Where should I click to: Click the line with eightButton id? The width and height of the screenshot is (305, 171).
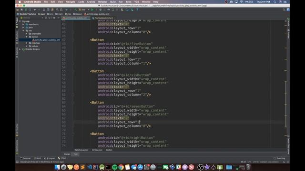pos(126,138)
